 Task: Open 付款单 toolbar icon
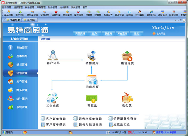pos(89,13)
